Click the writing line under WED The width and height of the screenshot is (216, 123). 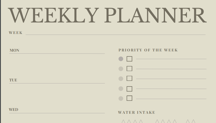[x=57, y=113]
